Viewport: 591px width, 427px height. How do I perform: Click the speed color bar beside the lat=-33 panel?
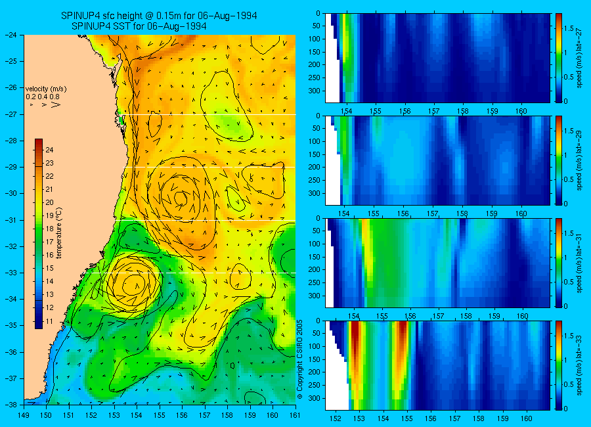point(559,365)
